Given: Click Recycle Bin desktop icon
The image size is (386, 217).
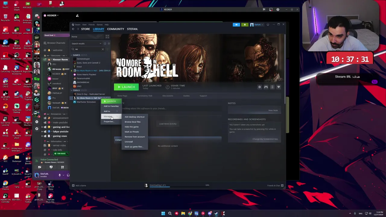Looking at the screenshot, I should click(5, 17).
